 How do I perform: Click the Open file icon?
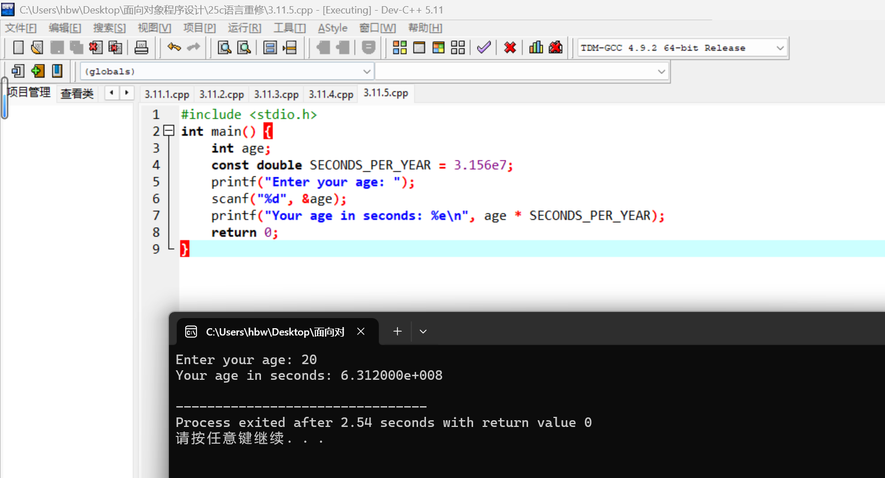(37, 48)
